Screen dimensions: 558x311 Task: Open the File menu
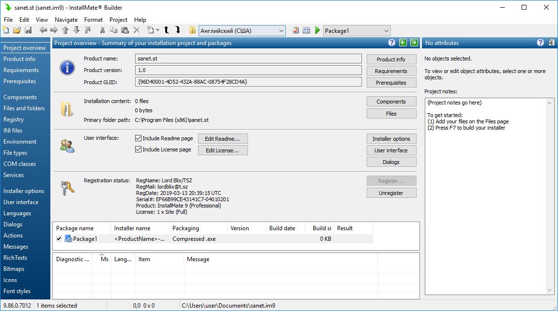(x=8, y=19)
